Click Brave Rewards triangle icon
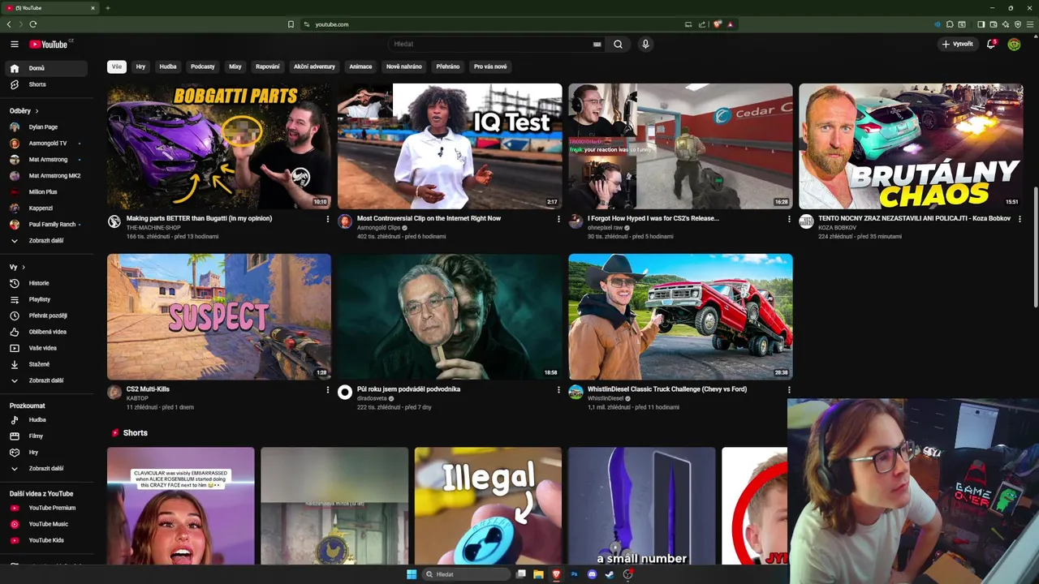The height and width of the screenshot is (584, 1039). [x=731, y=24]
